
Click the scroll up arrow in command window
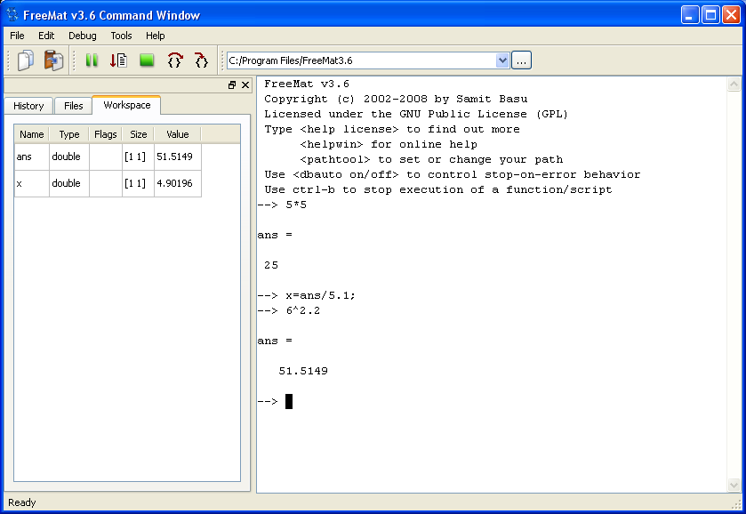pos(734,84)
